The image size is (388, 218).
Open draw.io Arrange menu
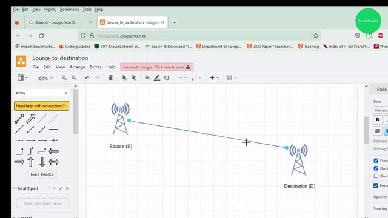click(x=78, y=67)
